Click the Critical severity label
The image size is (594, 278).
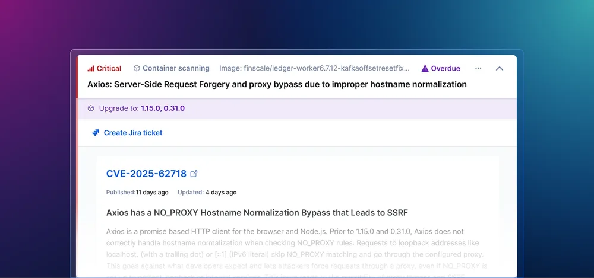109,68
